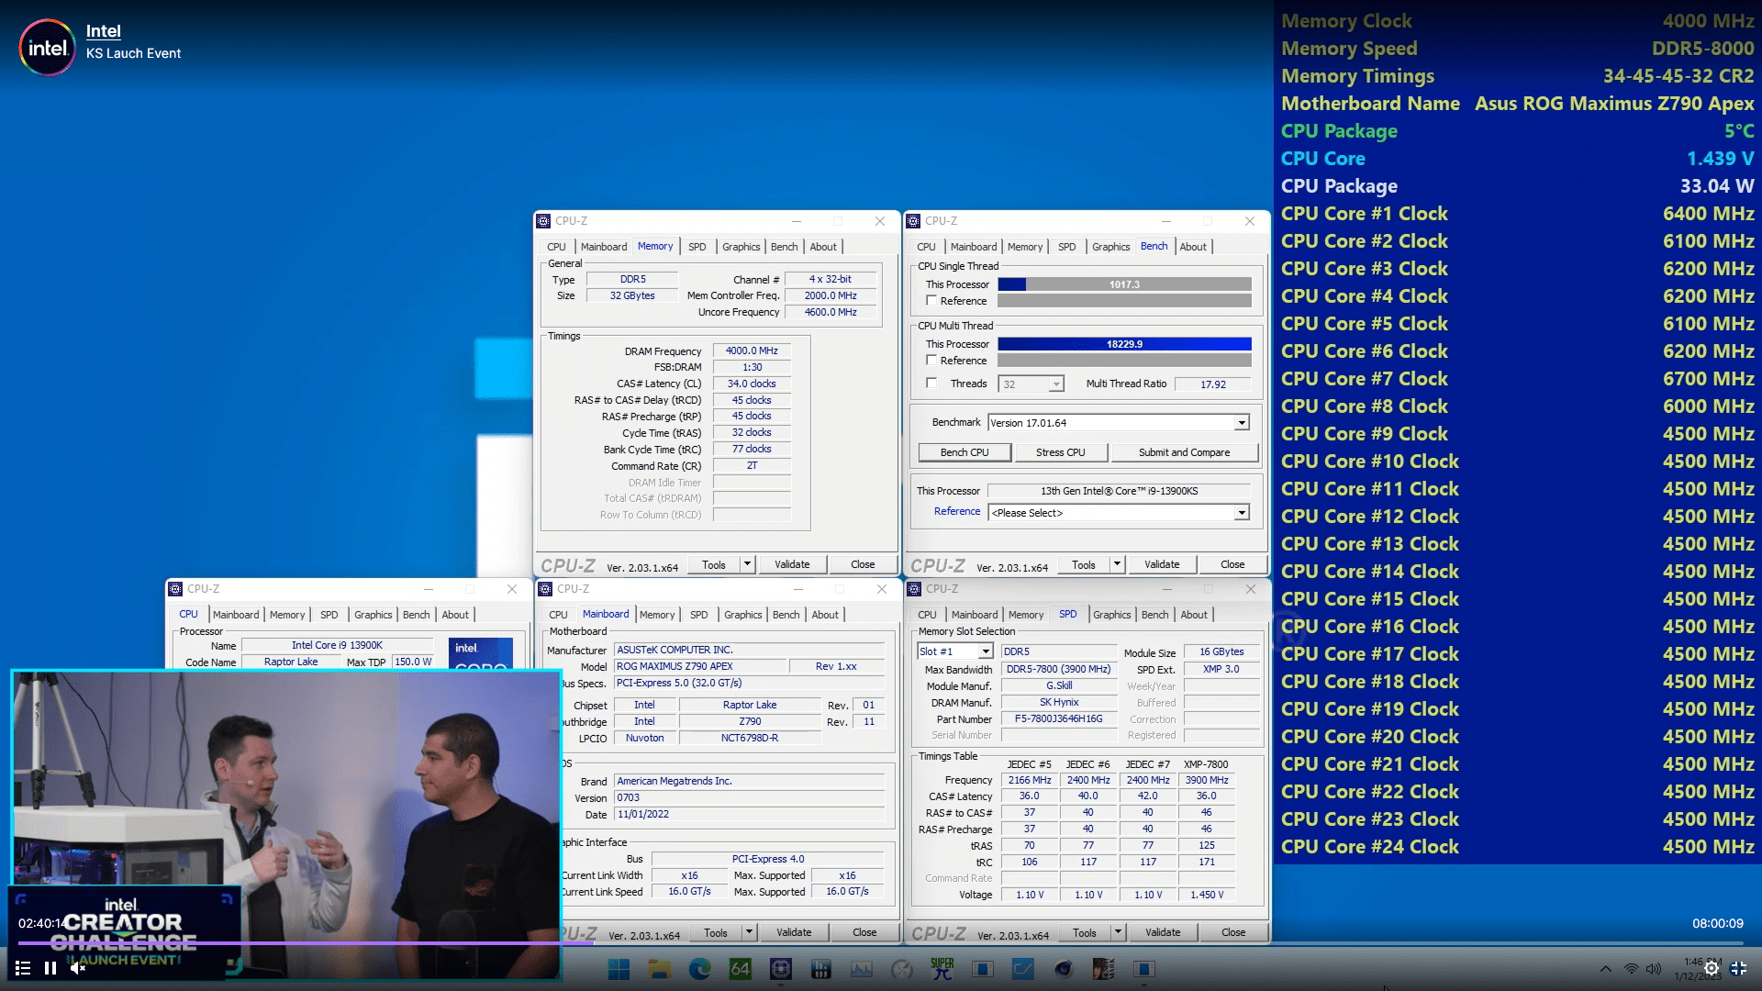Switch to Mainboard tab in CPU window
The width and height of the screenshot is (1762, 991).
click(236, 615)
